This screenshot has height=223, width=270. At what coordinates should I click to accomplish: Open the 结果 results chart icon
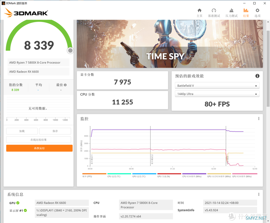(246, 11)
